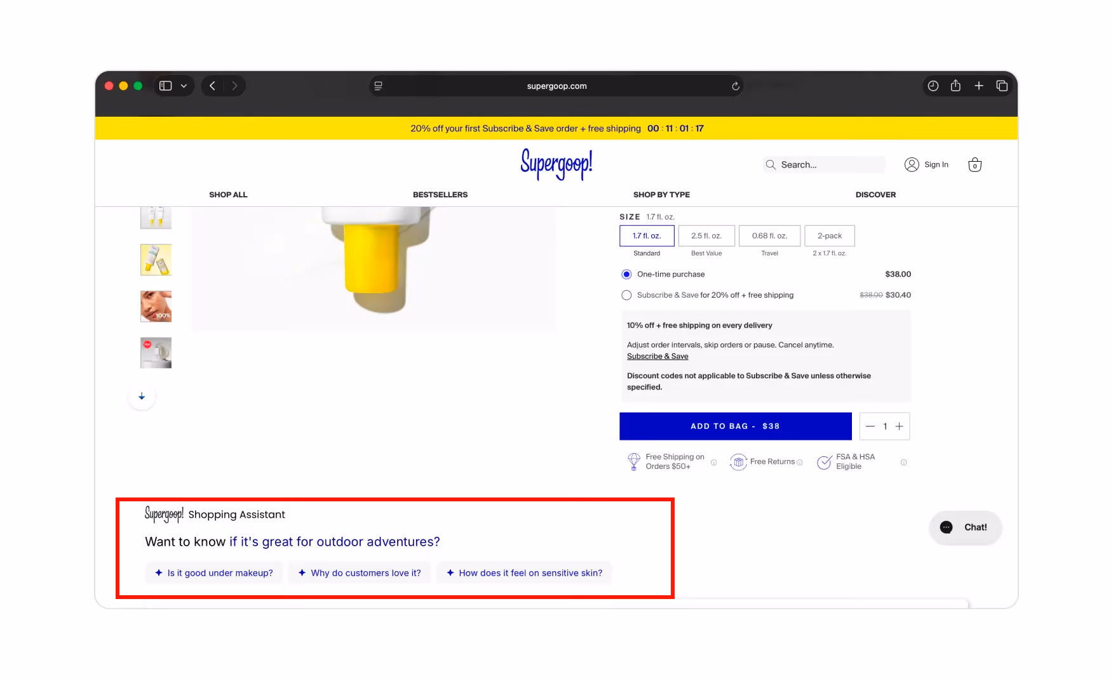Open the shopping bag icon
This screenshot has width=1113, height=679.
pos(975,165)
